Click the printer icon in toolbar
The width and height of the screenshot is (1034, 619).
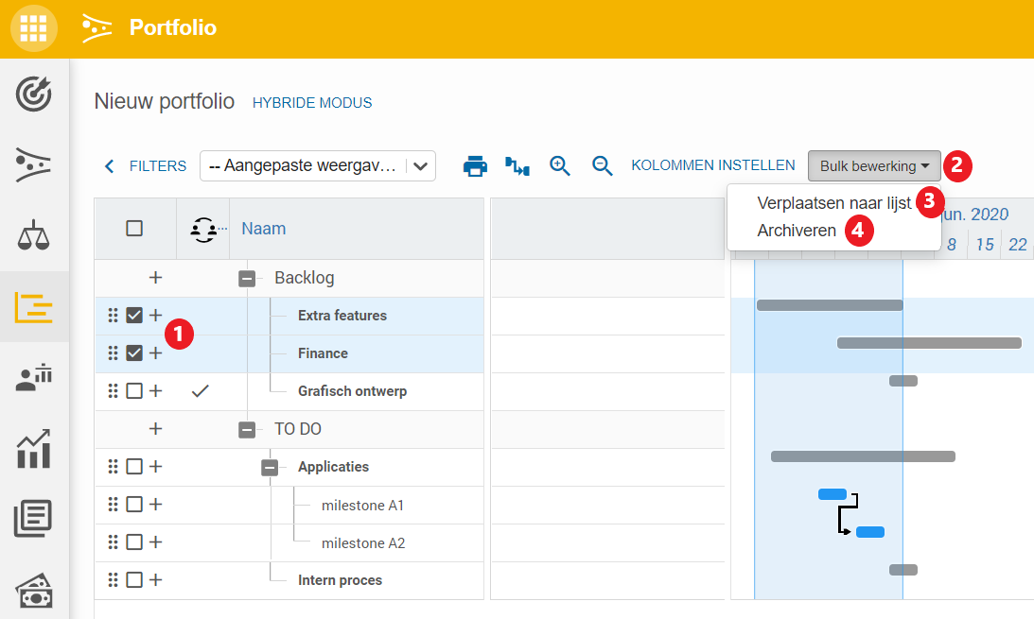[x=476, y=166]
